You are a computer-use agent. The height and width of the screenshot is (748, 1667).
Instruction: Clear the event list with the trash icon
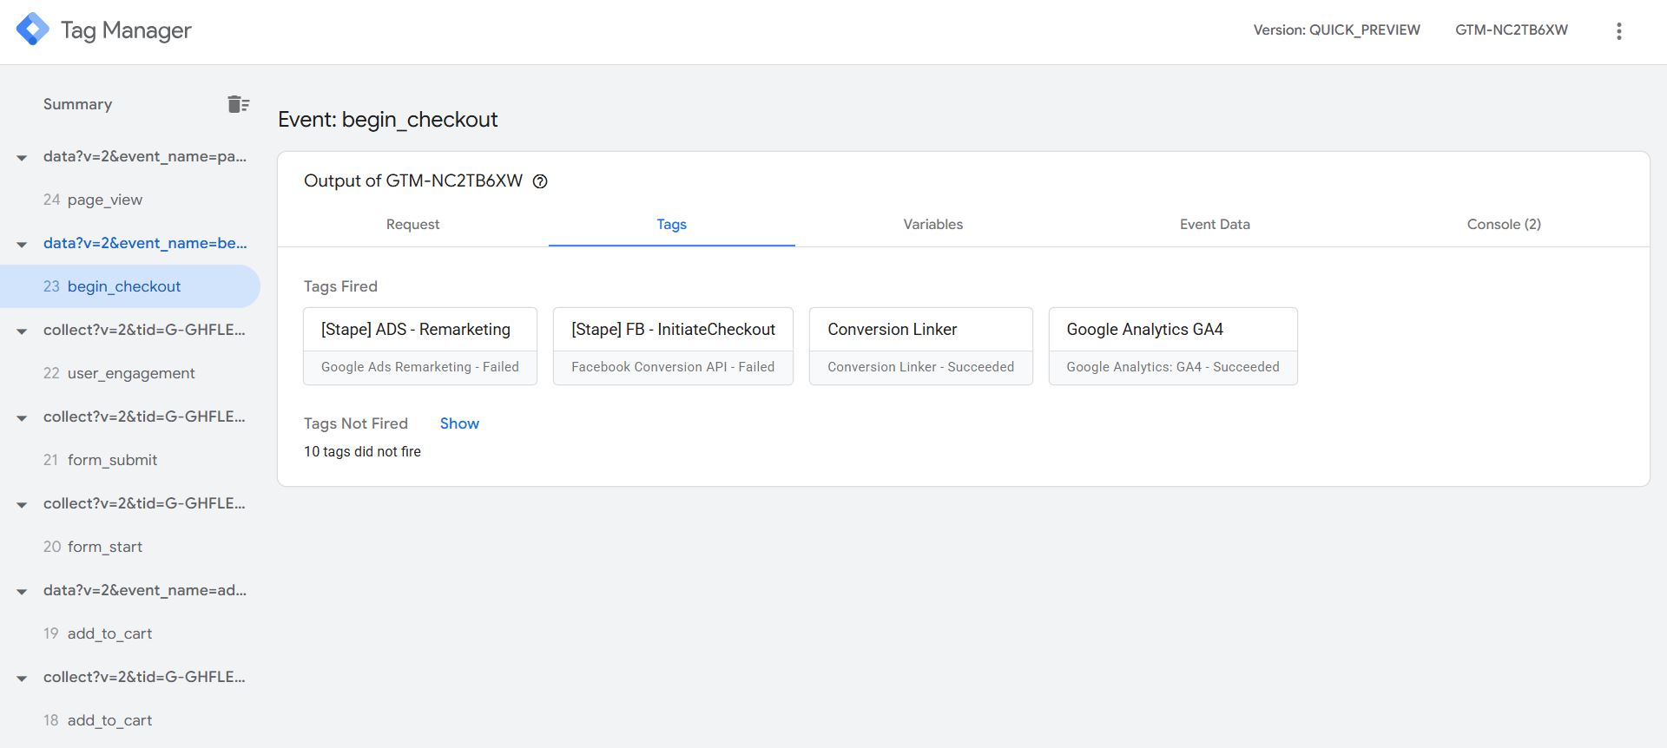tap(238, 104)
